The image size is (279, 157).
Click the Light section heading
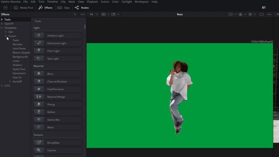point(37,28)
